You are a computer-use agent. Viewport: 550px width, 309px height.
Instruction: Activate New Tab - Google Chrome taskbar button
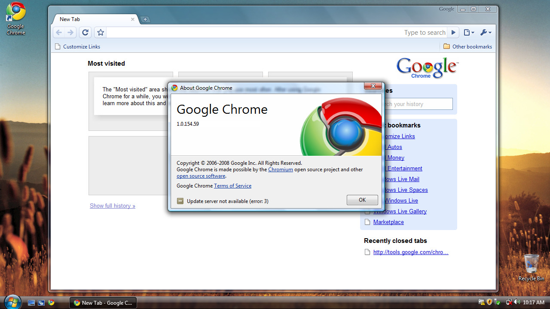coord(103,303)
